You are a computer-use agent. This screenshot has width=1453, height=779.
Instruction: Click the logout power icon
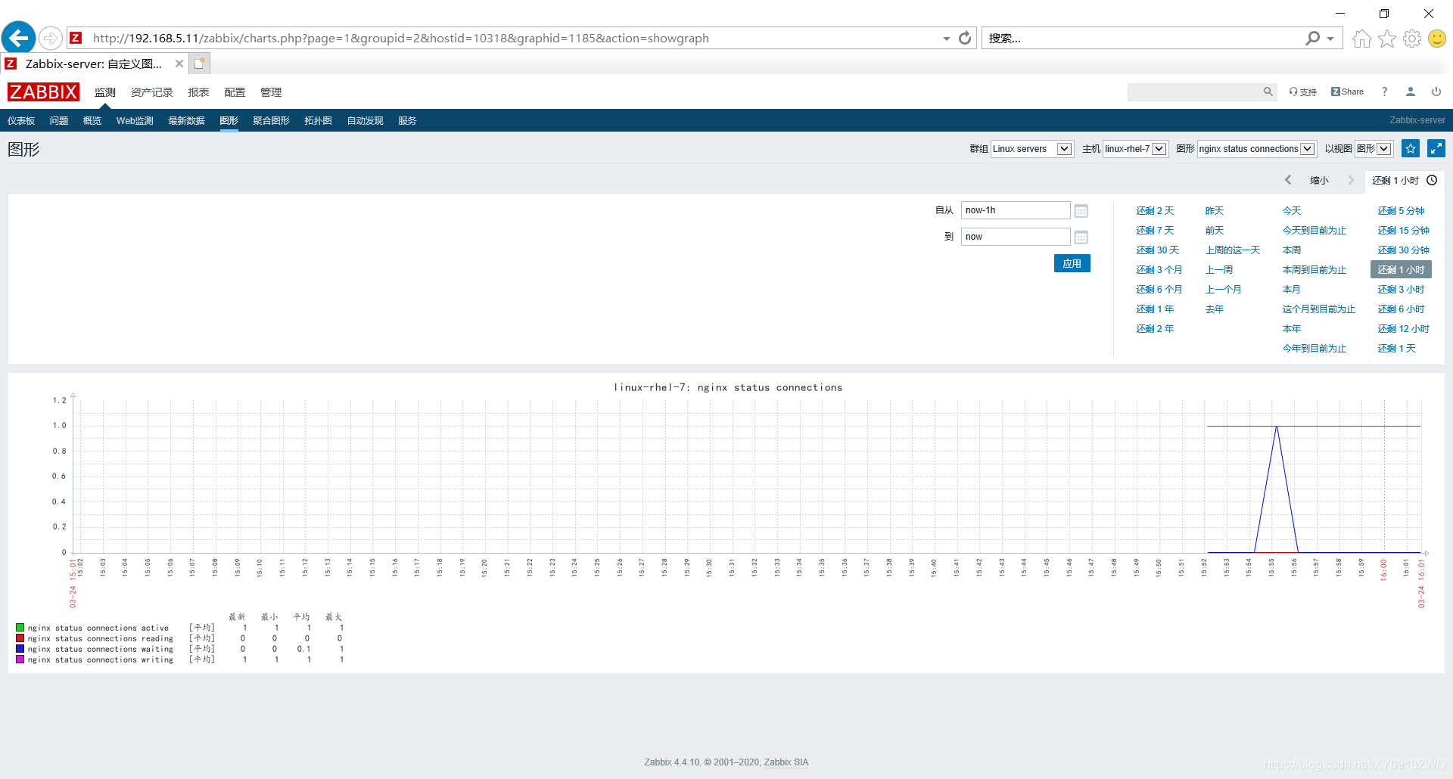click(1436, 92)
